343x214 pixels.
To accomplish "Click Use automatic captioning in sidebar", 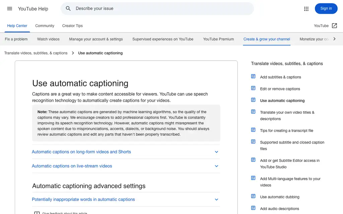I will point(282,101).
